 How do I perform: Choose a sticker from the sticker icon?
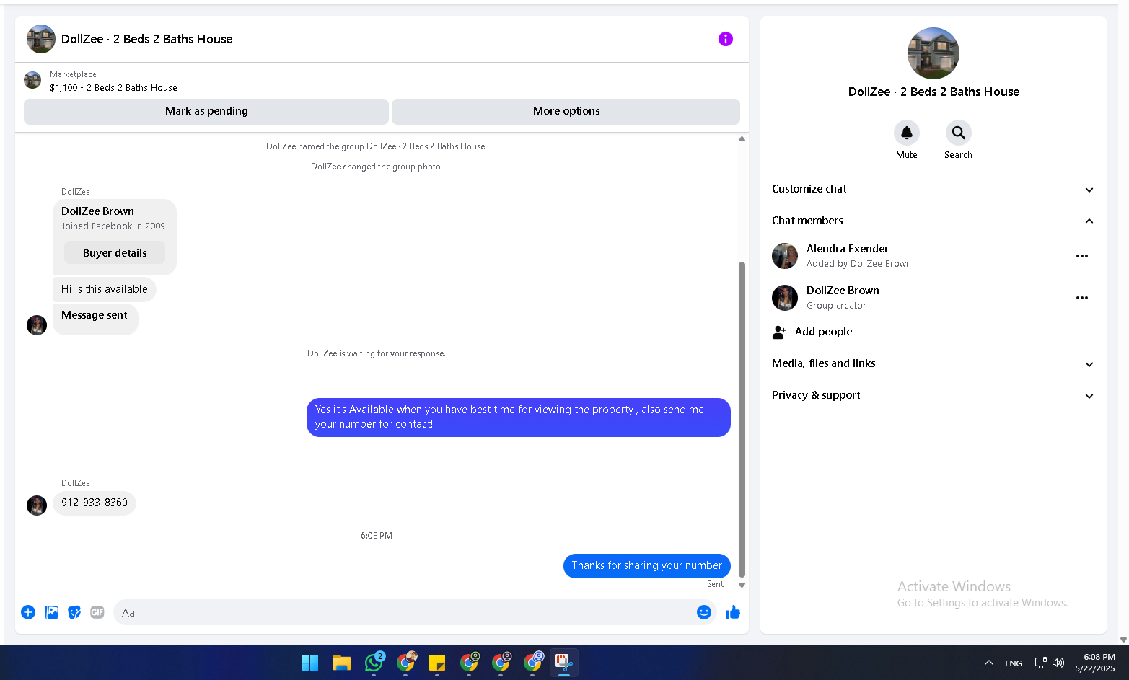74,612
